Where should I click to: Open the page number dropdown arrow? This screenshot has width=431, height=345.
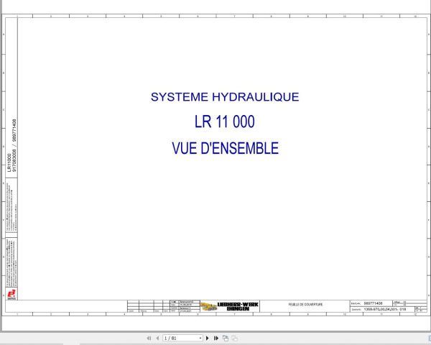pos(200,338)
